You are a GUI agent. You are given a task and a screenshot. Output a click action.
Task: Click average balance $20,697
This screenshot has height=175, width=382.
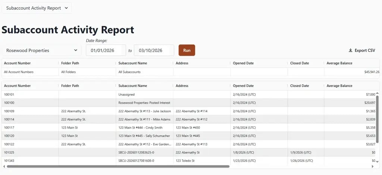[370, 103]
